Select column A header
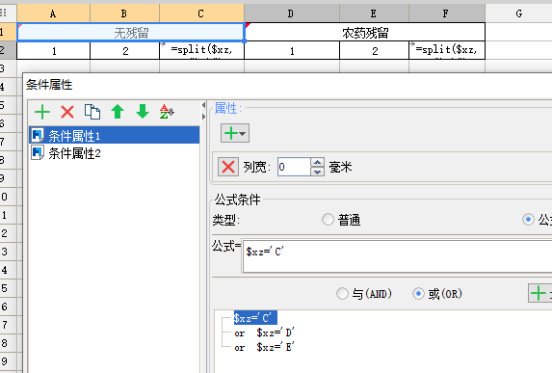 53,13
